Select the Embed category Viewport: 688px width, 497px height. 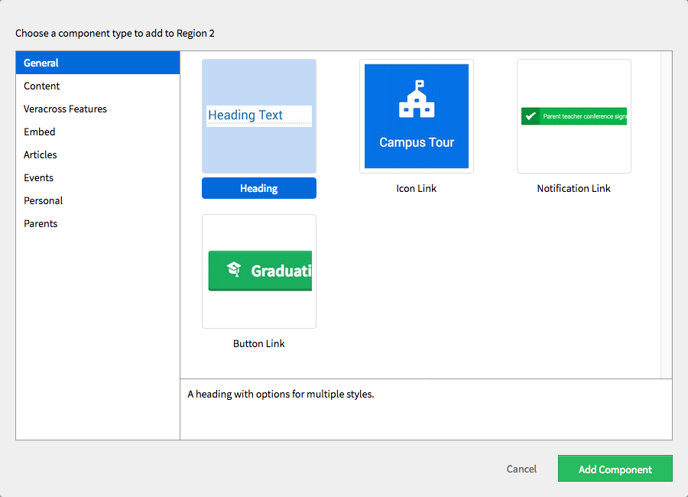[x=98, y=132]
